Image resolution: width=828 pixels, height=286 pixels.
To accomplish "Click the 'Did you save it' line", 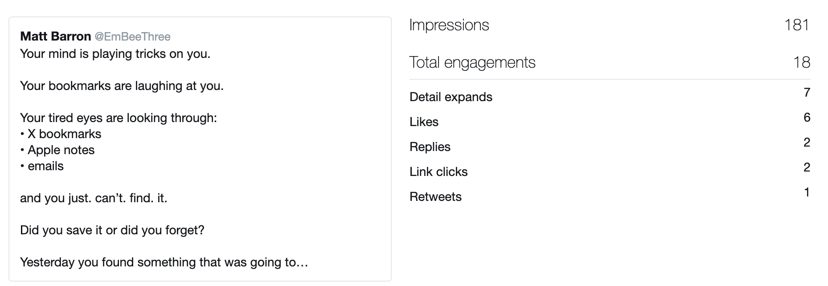I will [112, 230].
